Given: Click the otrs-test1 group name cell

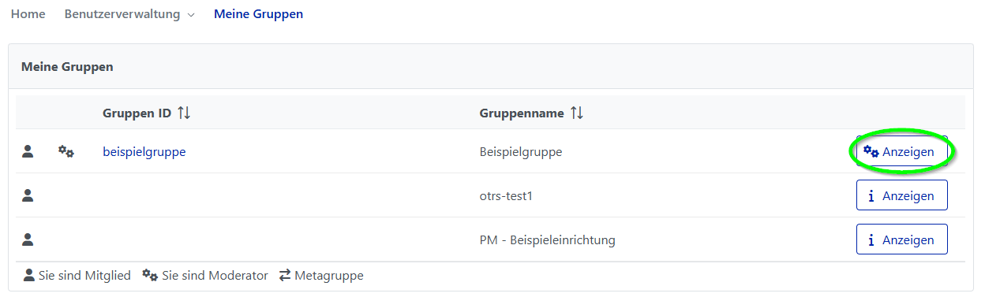Looking at the screenshot, I should coord(507,195).
